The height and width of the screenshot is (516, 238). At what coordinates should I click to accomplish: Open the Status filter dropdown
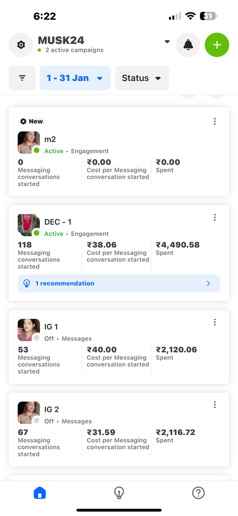(142, 78)
